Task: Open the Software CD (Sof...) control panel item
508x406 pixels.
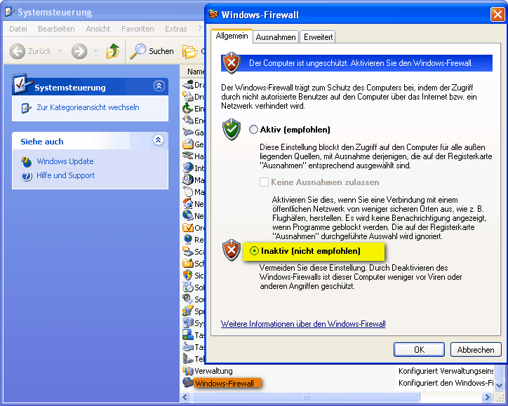Action: 193,287
